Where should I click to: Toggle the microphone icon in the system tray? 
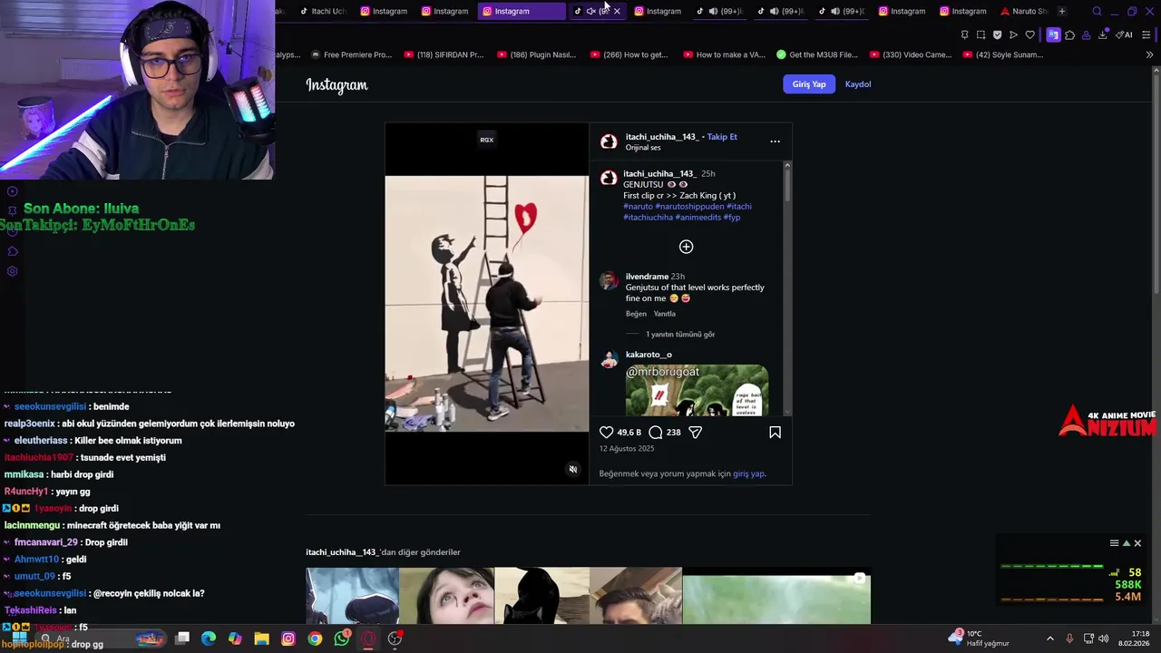click(1069, 638)
